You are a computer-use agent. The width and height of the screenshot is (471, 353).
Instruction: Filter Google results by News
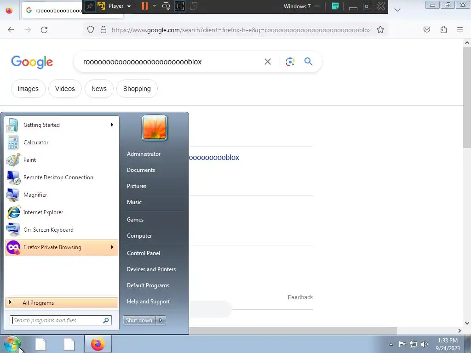point(99,89)
